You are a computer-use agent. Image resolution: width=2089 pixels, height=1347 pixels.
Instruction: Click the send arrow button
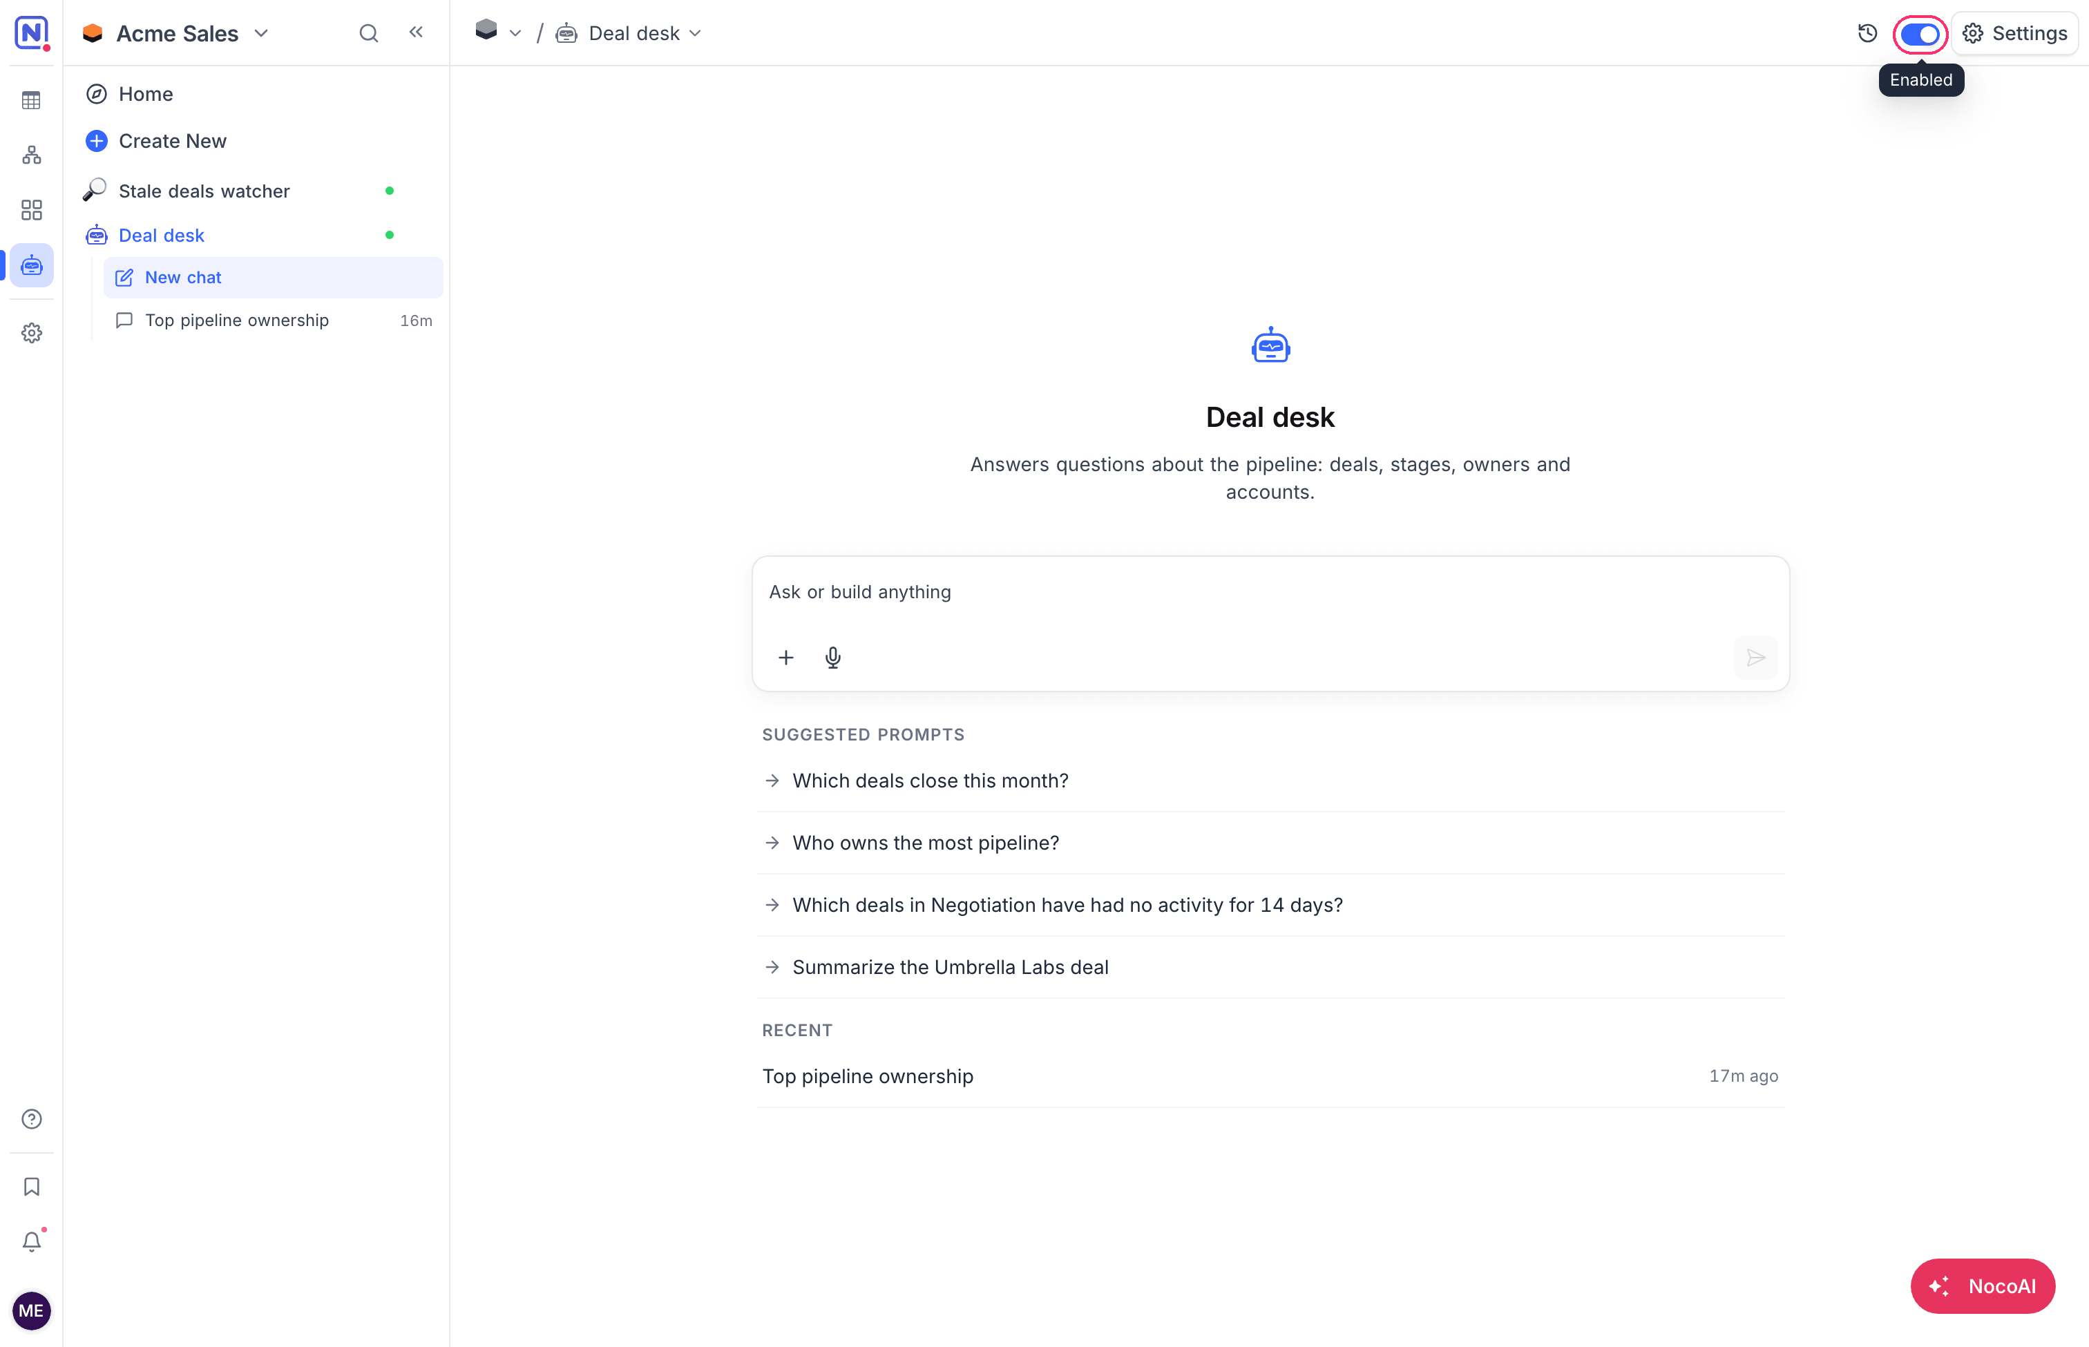click(1755, 658)
